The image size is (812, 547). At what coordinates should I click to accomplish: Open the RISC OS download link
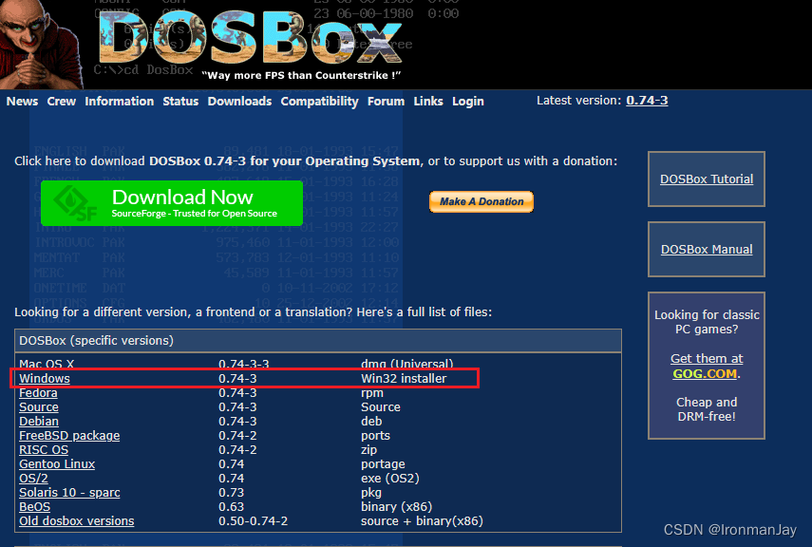(44, 450)
